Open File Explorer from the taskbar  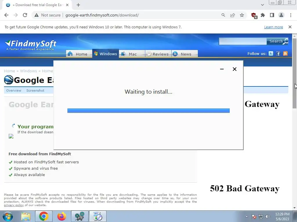26,216
